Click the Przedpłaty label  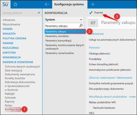coord(95,59)
